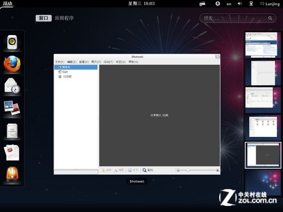Screen dimensions: 283x212
Task: Switch to fourth workspace with file icons
Action: click(263, 128)
